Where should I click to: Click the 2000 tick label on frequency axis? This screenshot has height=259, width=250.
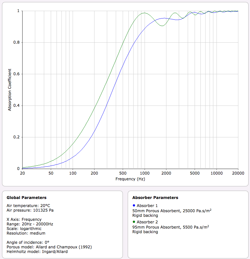(x=166, y=173)
